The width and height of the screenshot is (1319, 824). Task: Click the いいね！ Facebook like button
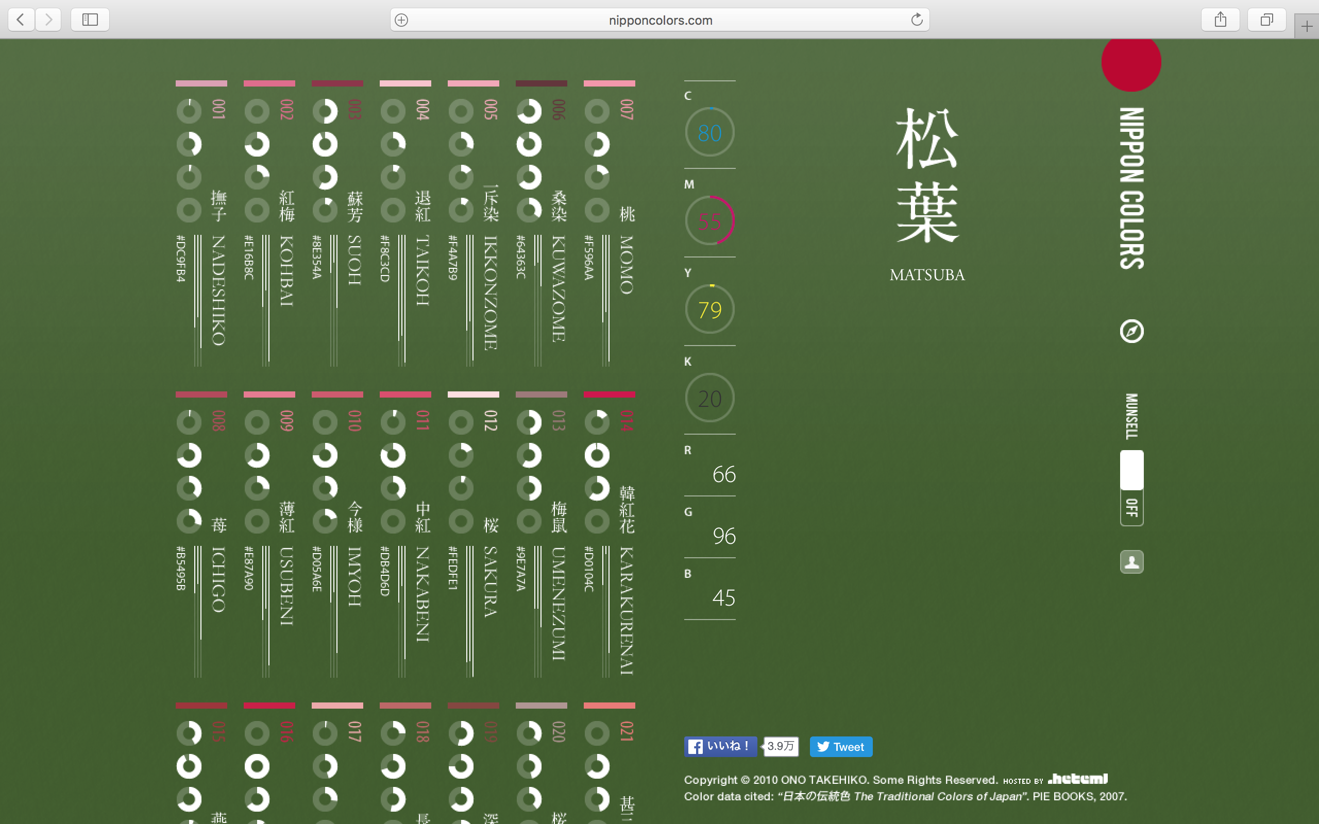point(719,747)
